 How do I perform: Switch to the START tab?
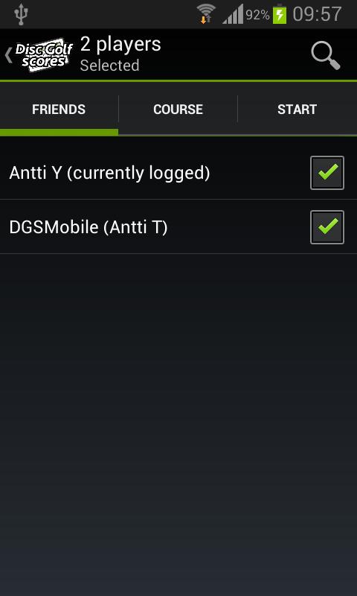coord(297,110)
